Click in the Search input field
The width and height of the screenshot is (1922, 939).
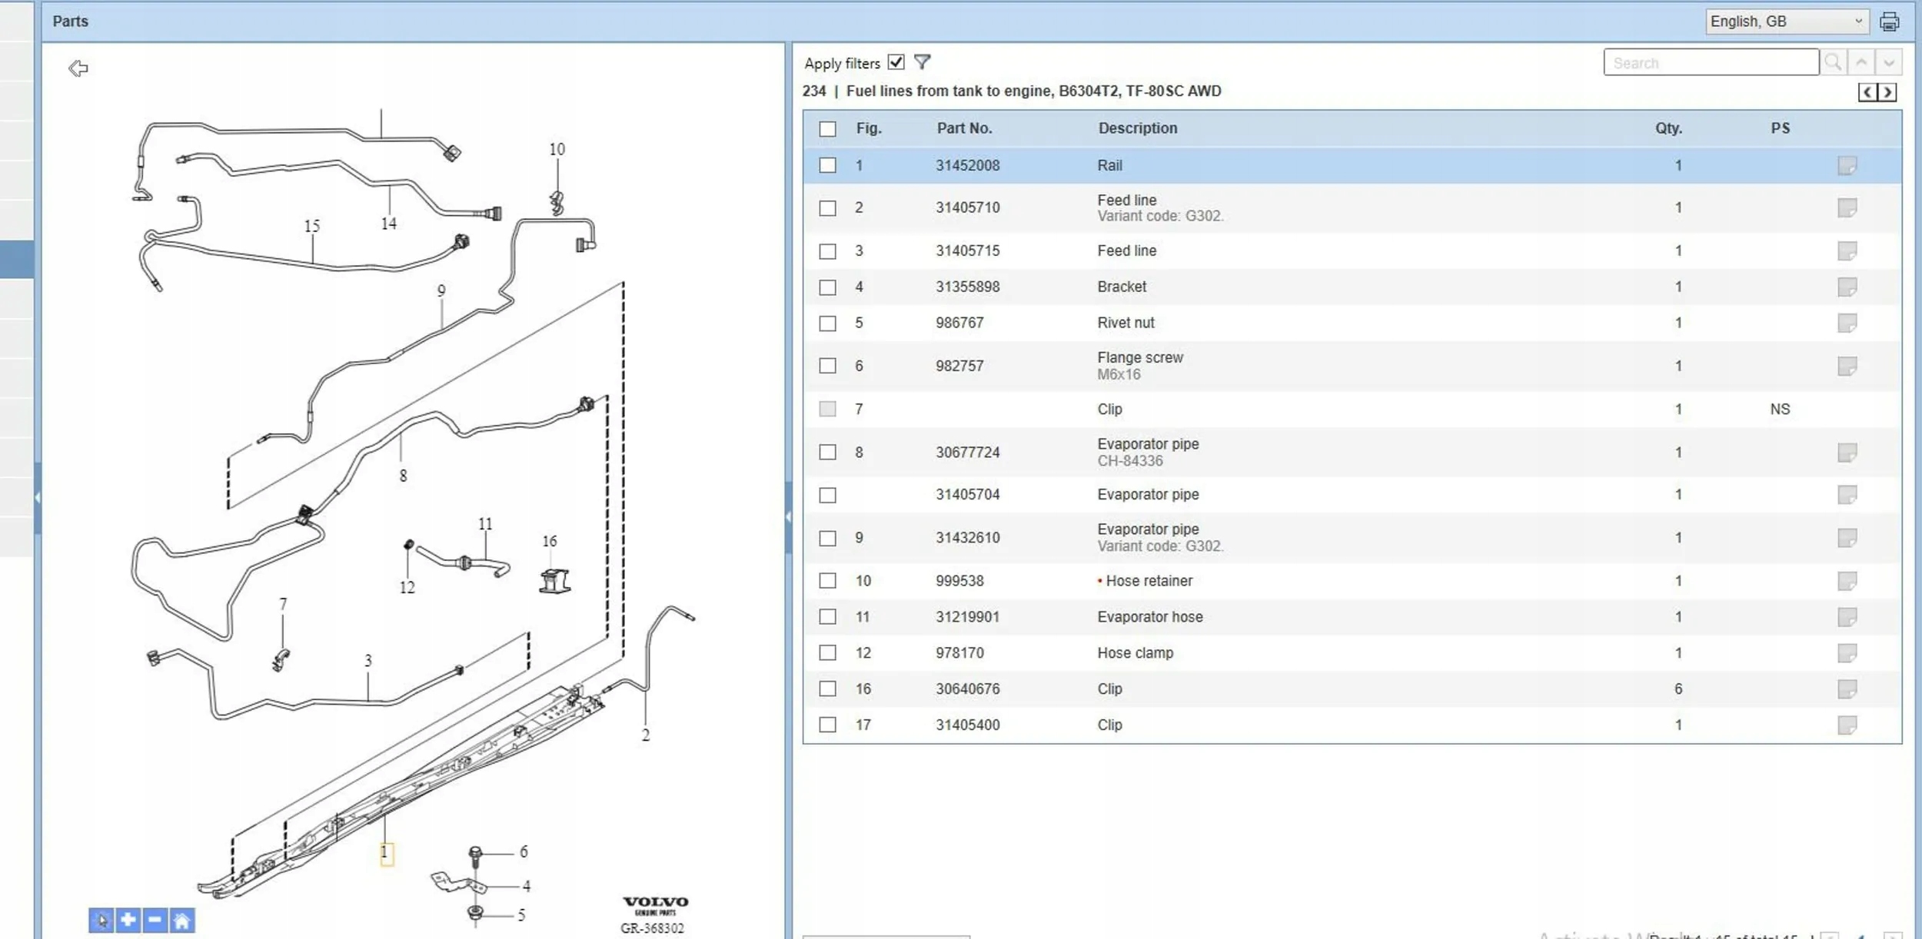[x=1711, y=63]
